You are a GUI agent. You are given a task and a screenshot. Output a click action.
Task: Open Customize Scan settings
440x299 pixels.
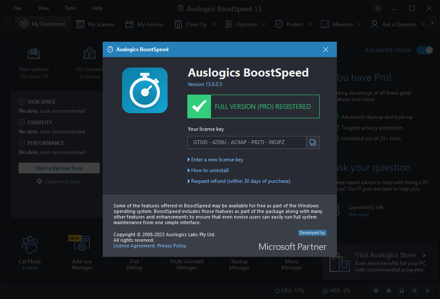point(58,182)
